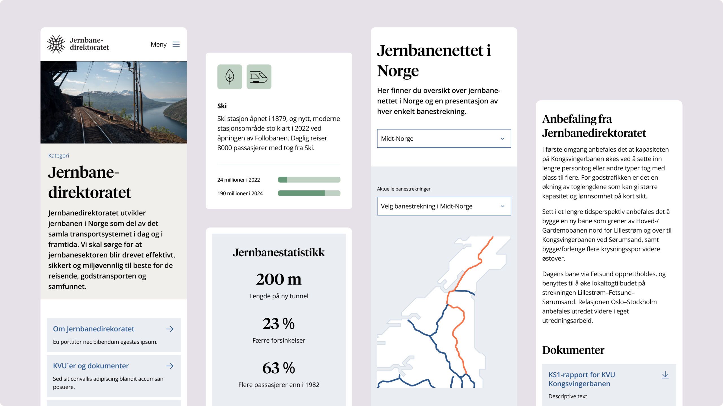
Task: Click the Jernbanedirektoratet star logo icon
Action: (x=56, y=44)
